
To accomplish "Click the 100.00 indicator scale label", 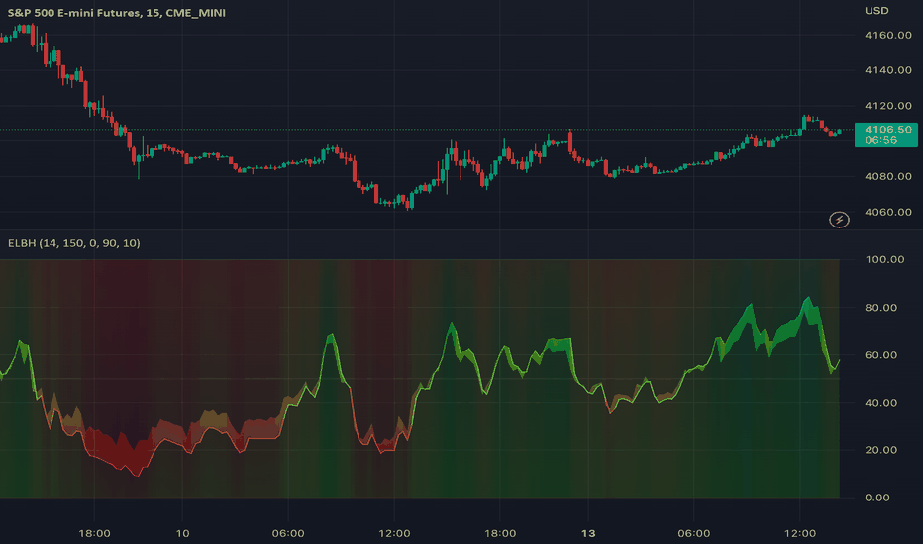I will 884,259.
